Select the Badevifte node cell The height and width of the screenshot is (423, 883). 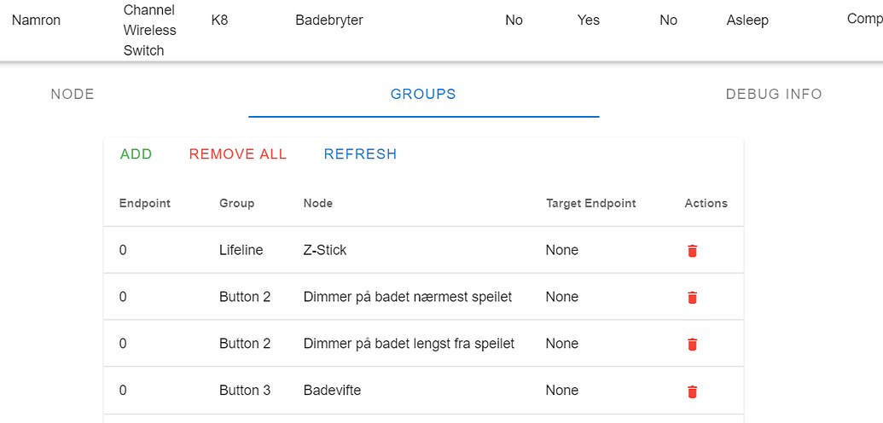click(332, 390)
